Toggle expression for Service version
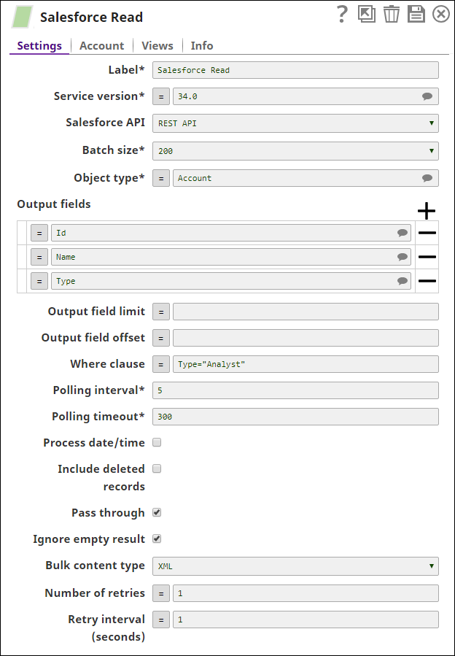The height and width of the screenshot is (656, 455). click(161, 96)
